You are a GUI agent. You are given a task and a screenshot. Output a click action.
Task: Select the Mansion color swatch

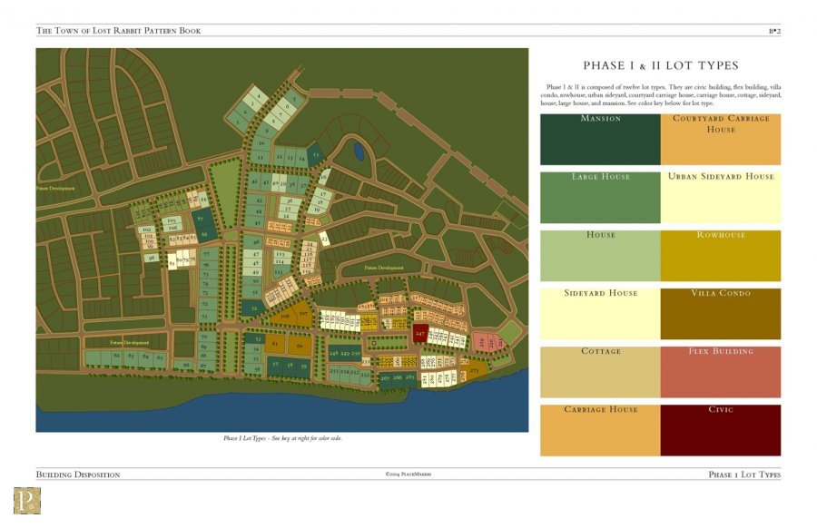600,139
